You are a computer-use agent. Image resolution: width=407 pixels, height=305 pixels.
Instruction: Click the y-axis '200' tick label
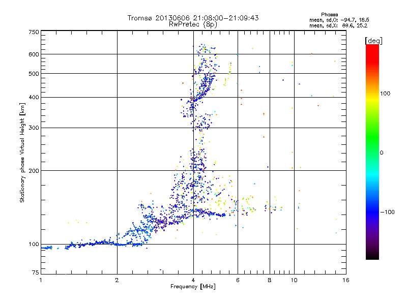34,171
